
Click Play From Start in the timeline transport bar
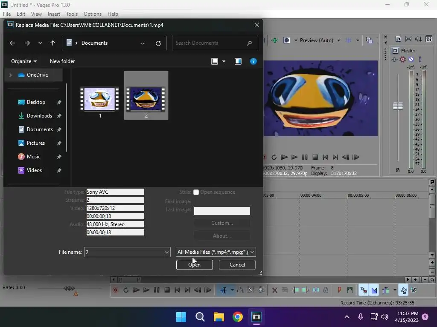pyautogui.click(x=136, y=290)
